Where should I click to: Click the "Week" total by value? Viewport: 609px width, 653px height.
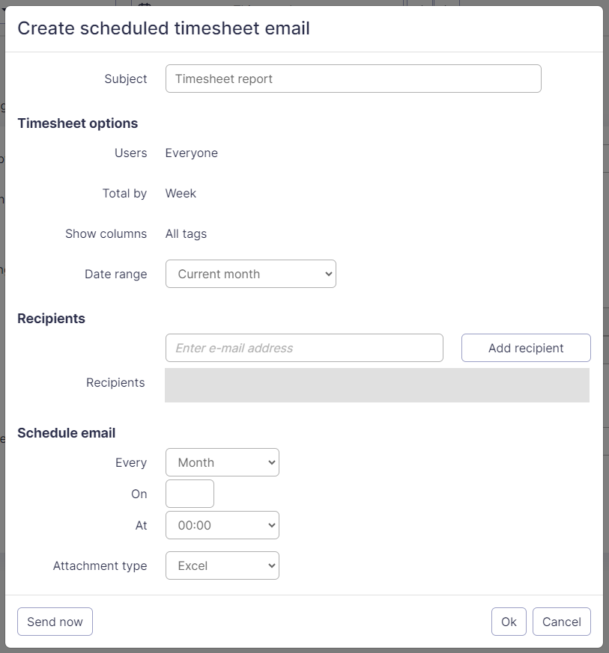181,194
